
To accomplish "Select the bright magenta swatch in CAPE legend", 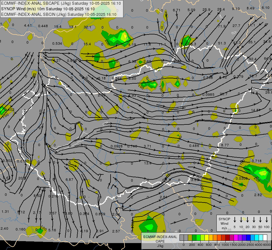I will (236, 237).
